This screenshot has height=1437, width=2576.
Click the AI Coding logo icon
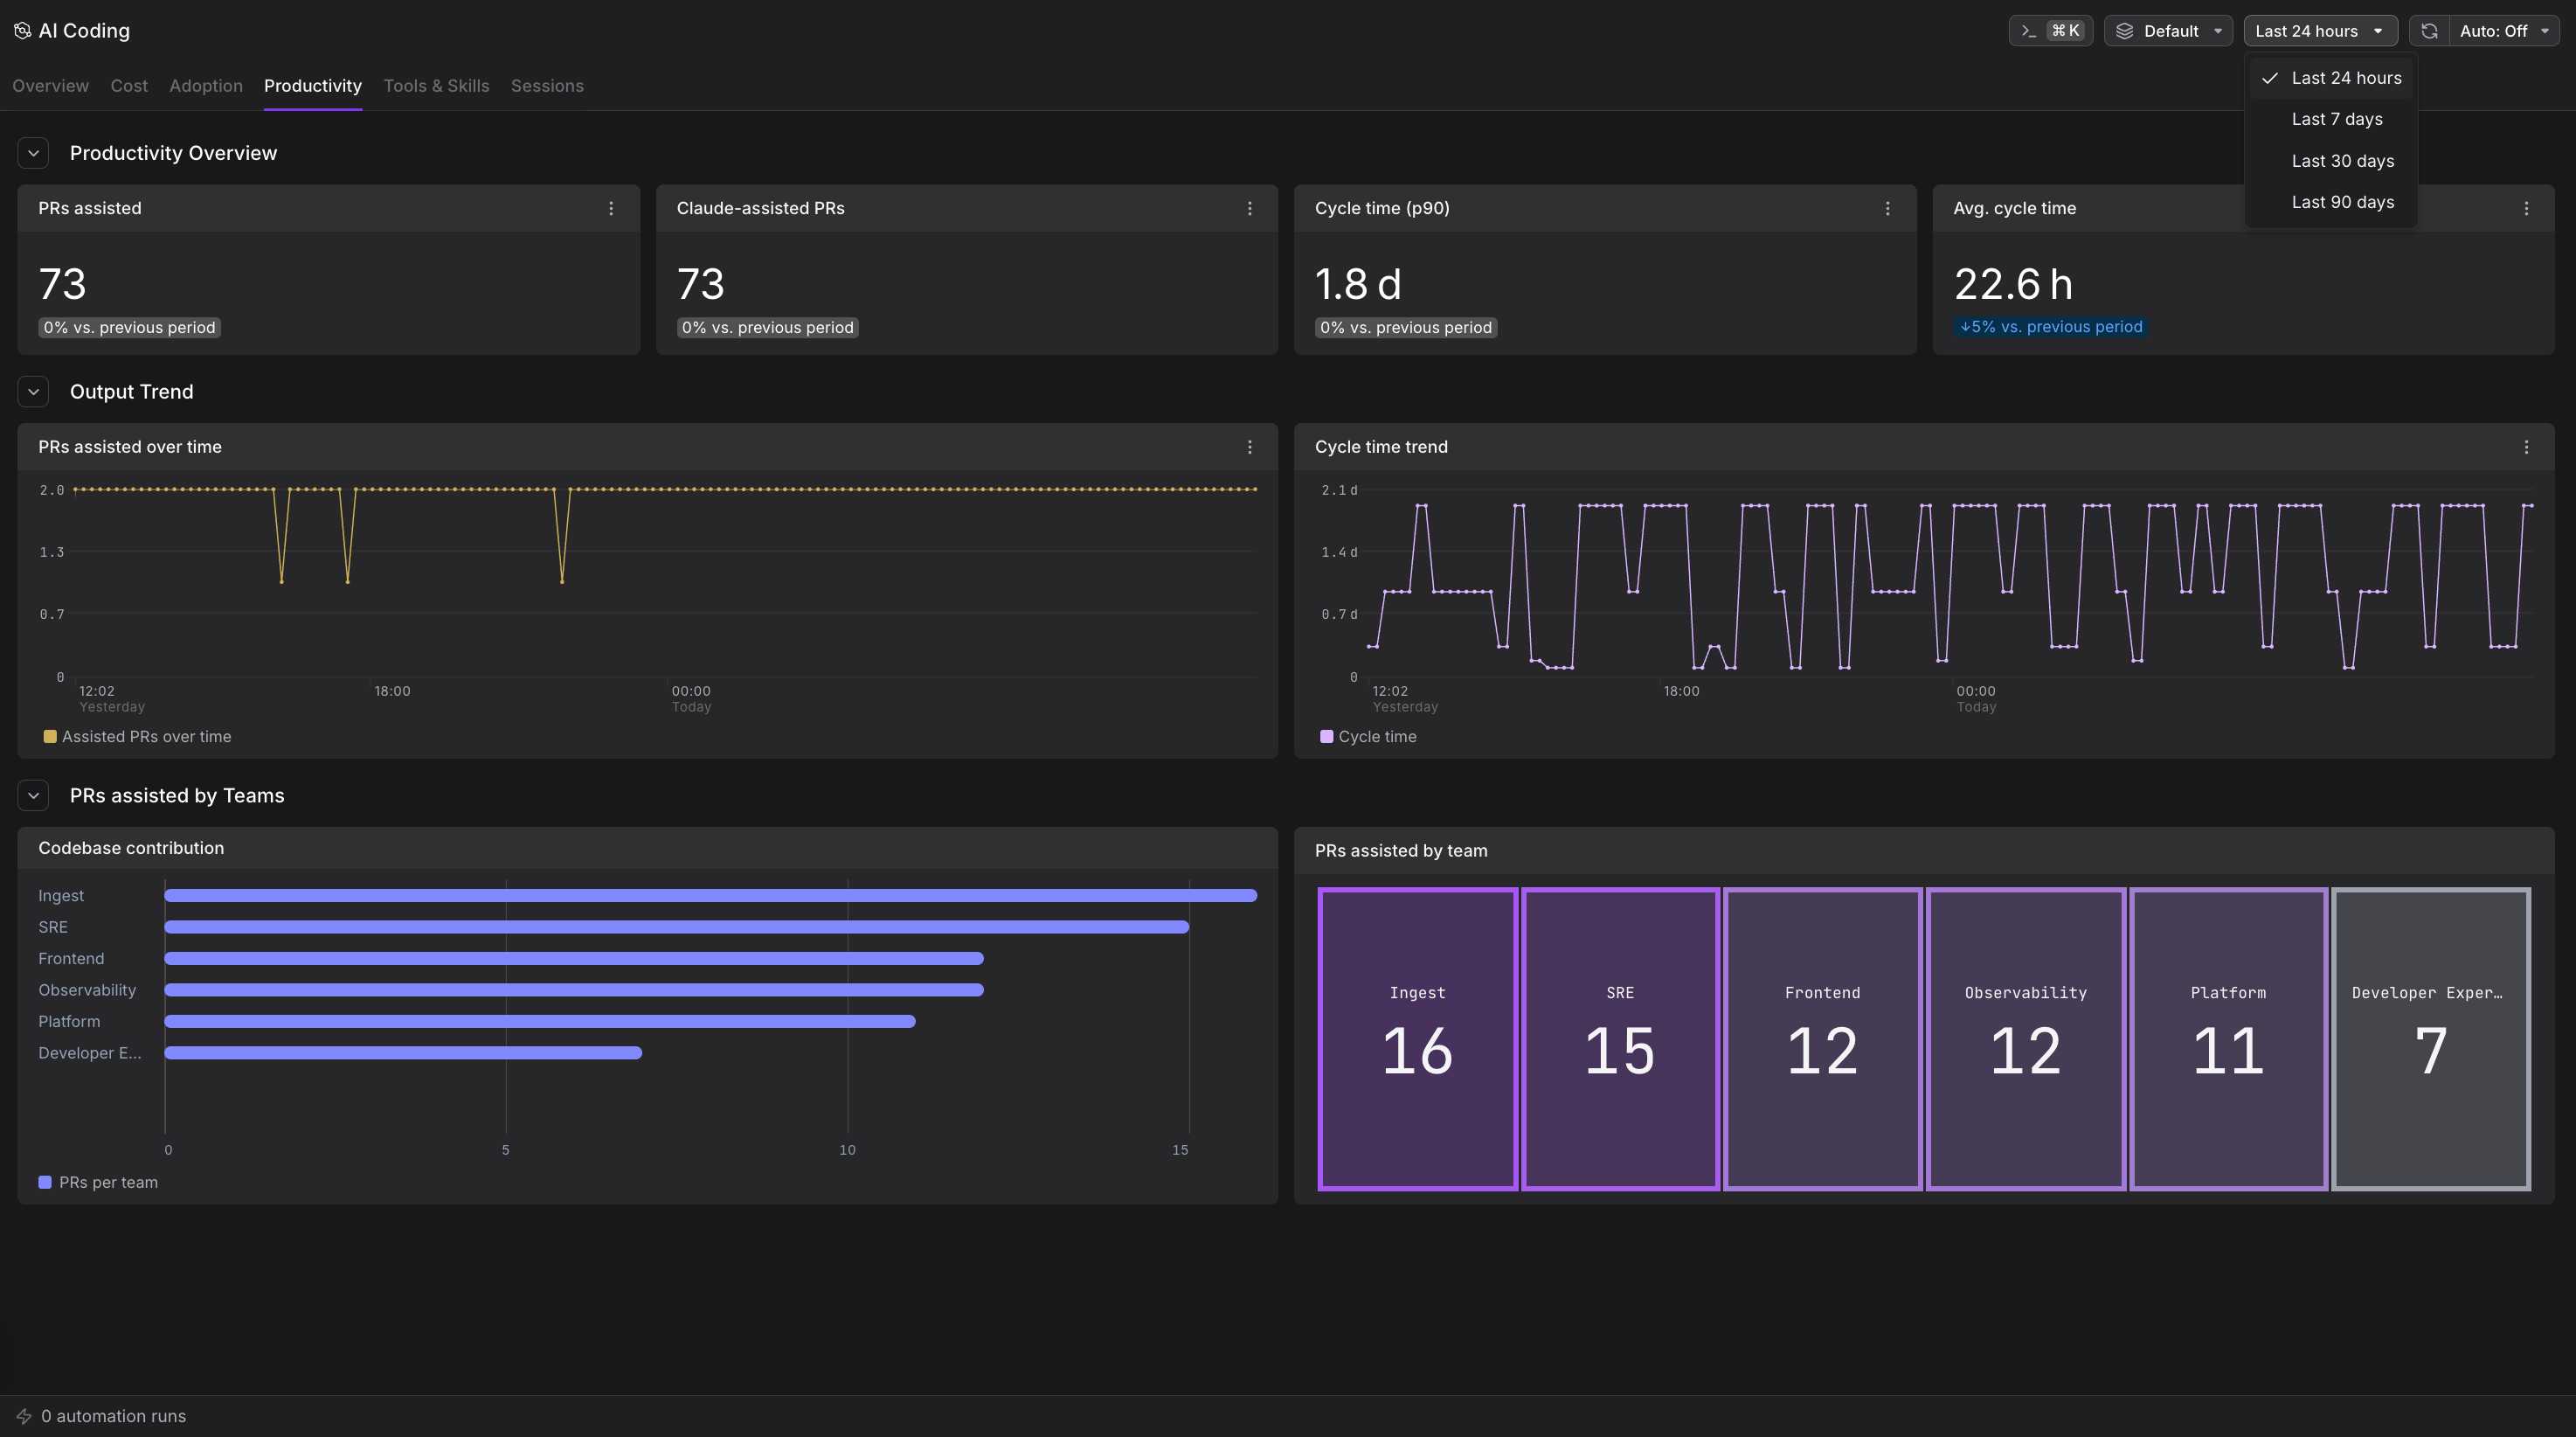tap(22, 31)
